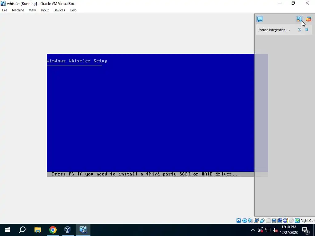
Task: Open the Windows Start menu
Action: point(7,230)
